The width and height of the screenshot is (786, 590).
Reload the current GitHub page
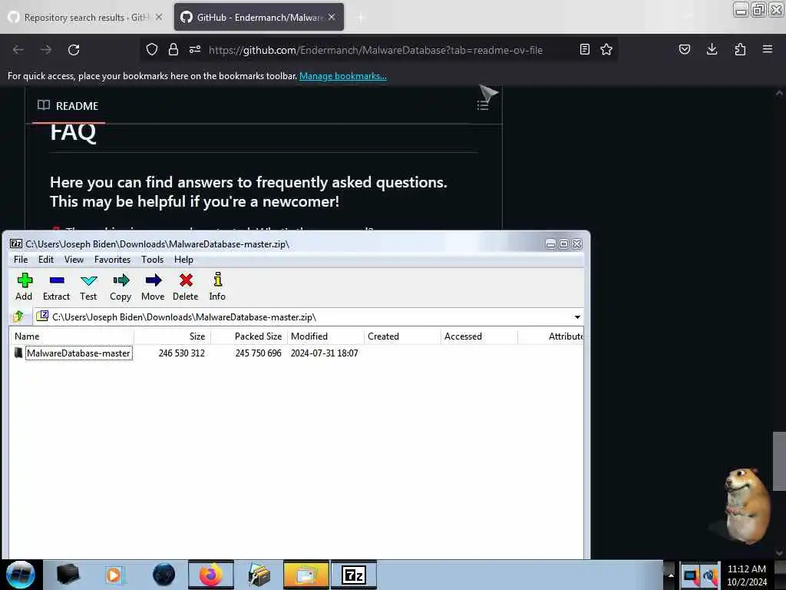click(74, 50)
